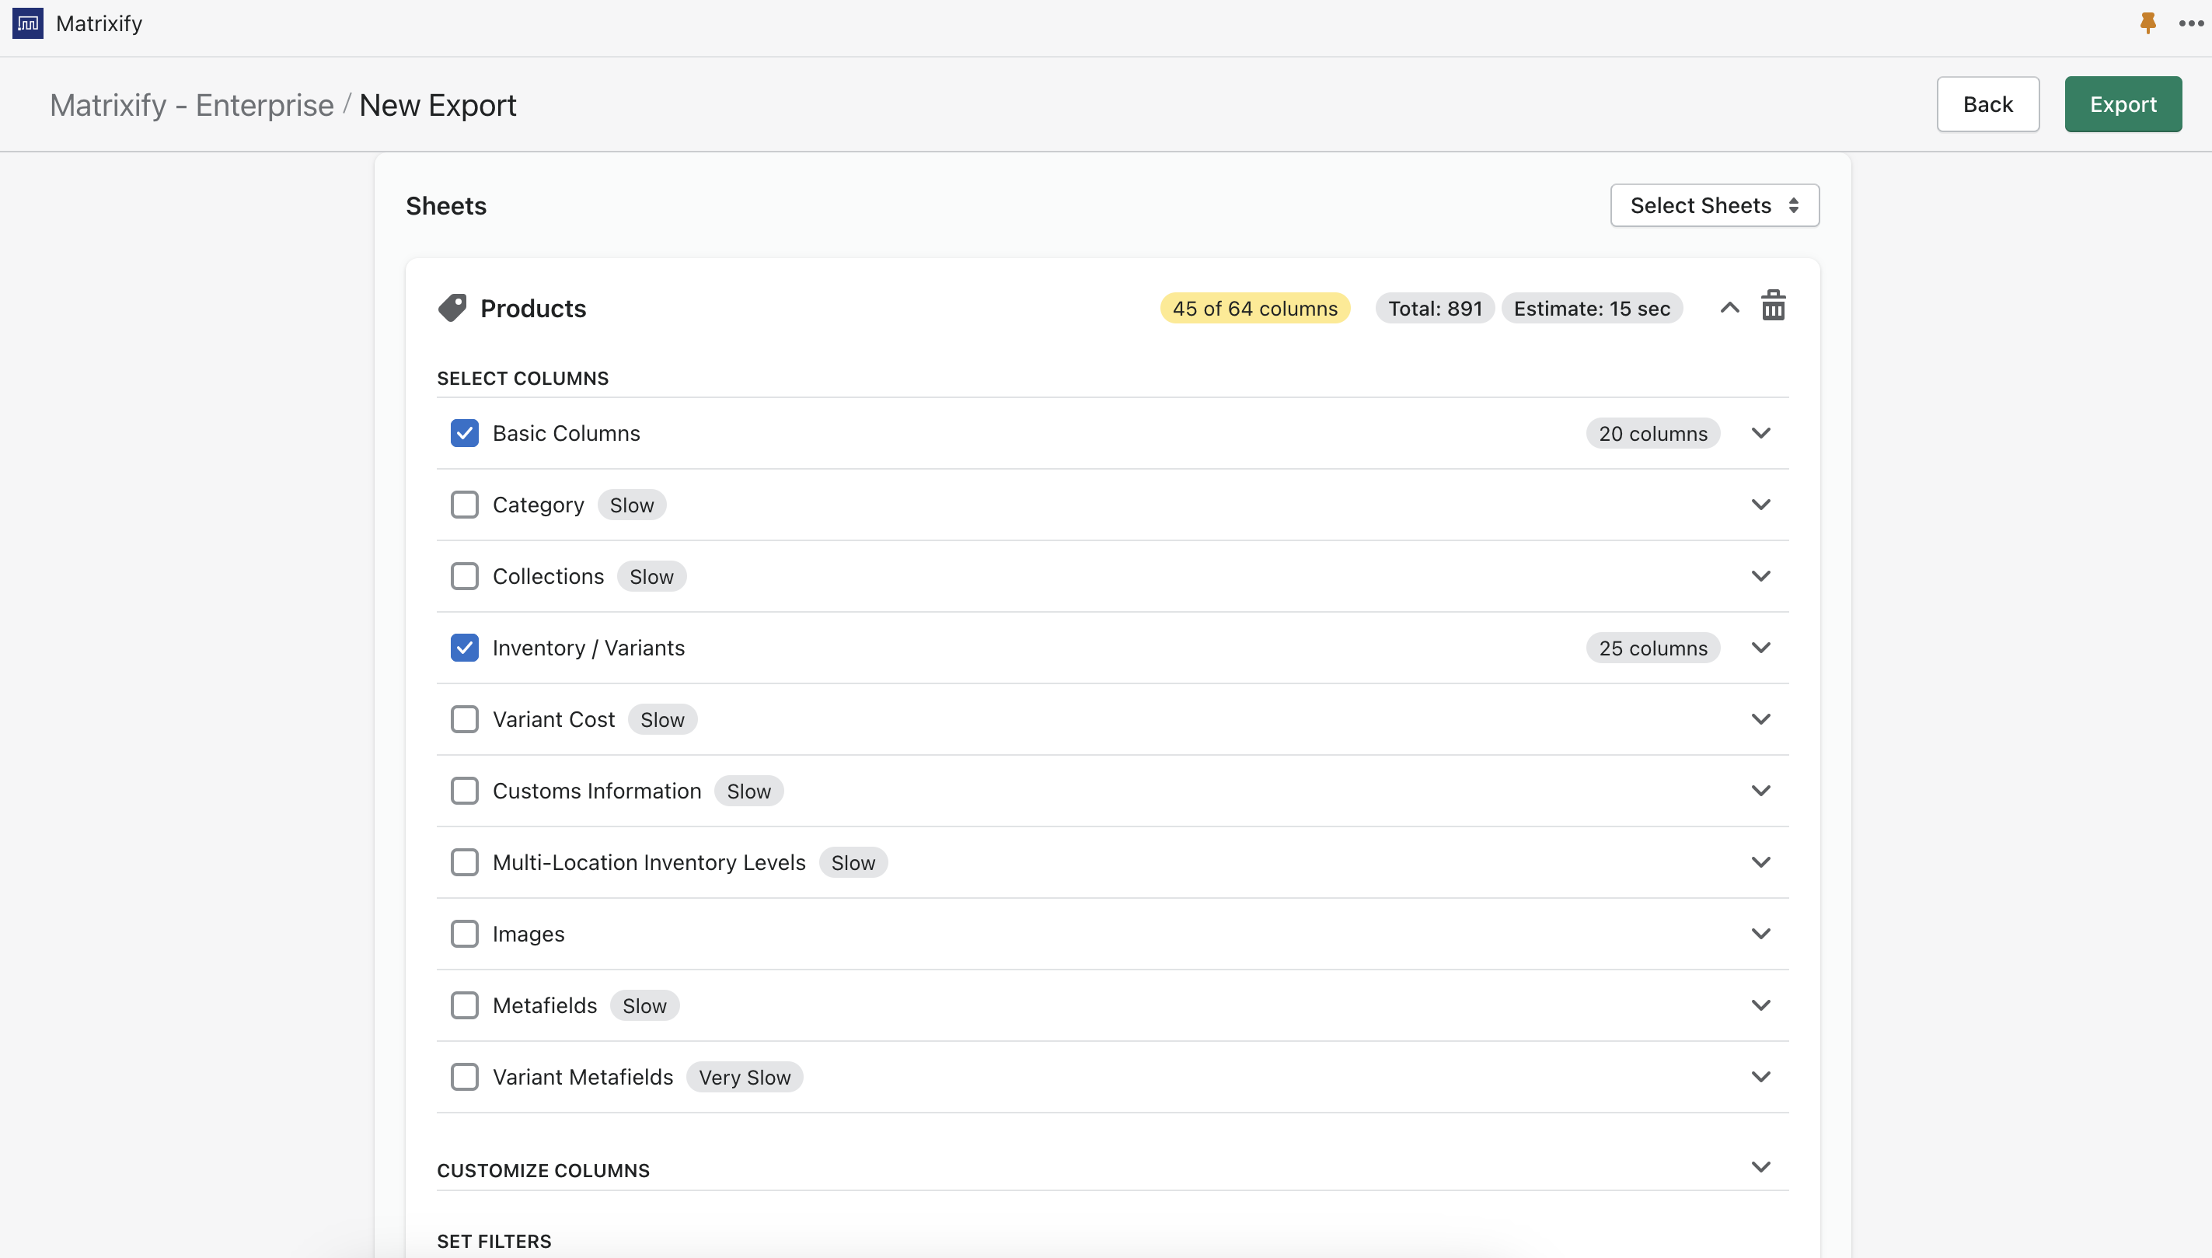Enable the Collections checkbox
Viewport: 2212px width, 1258px height.
click(465, 576)
